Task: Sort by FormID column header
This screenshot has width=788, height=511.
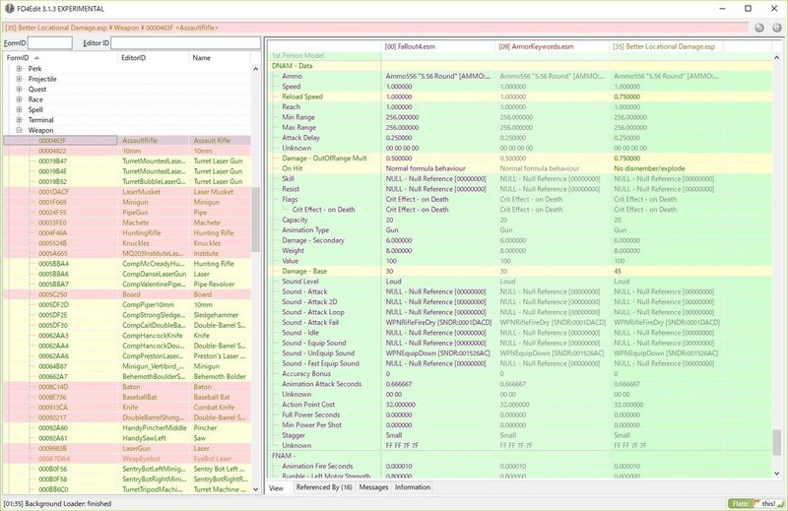Action: click(x=60, y=58)
